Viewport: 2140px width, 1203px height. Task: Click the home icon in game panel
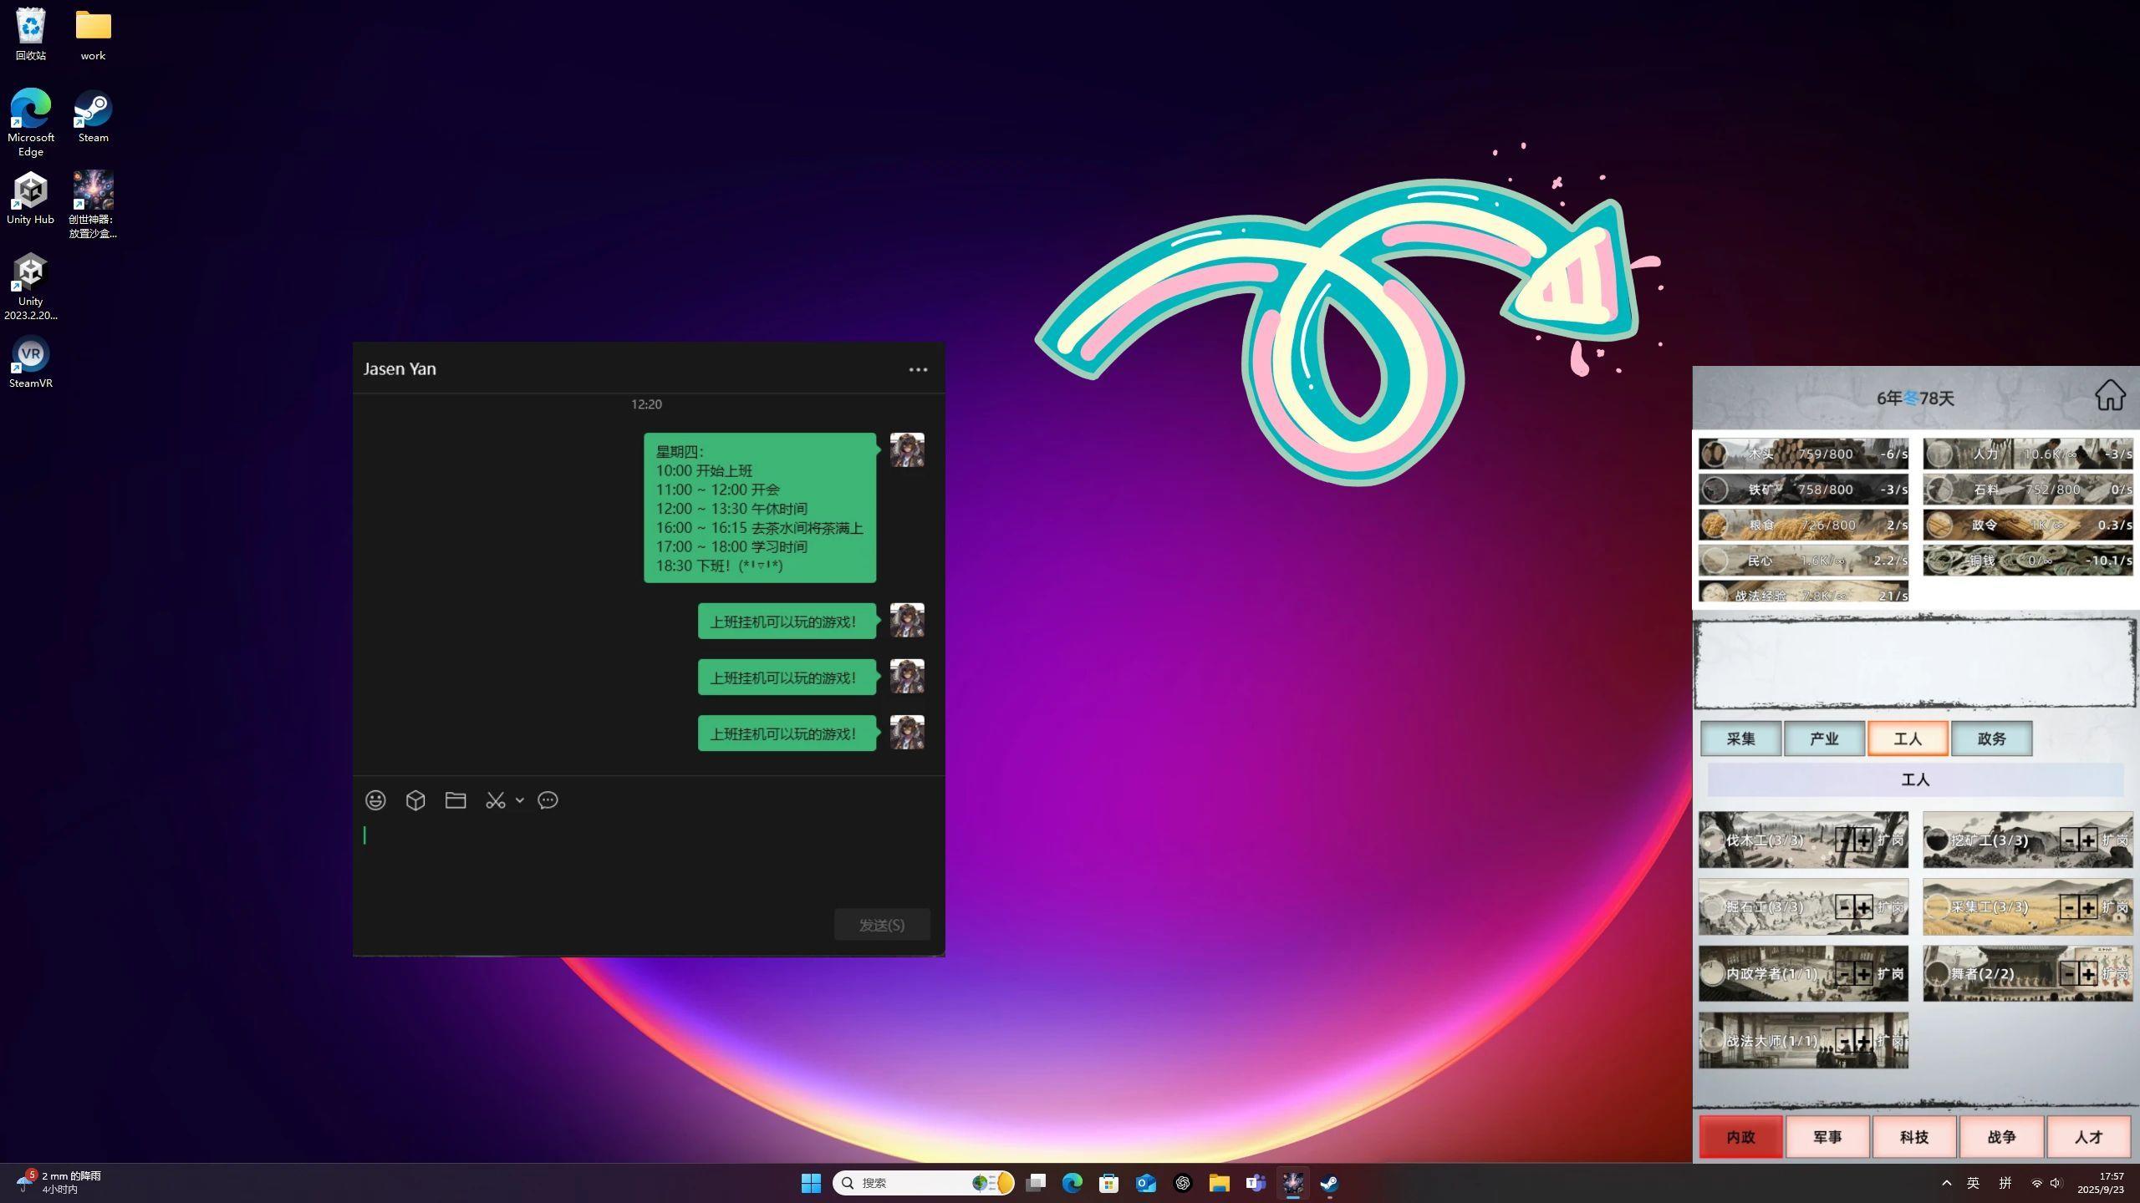pos(2110,395)
